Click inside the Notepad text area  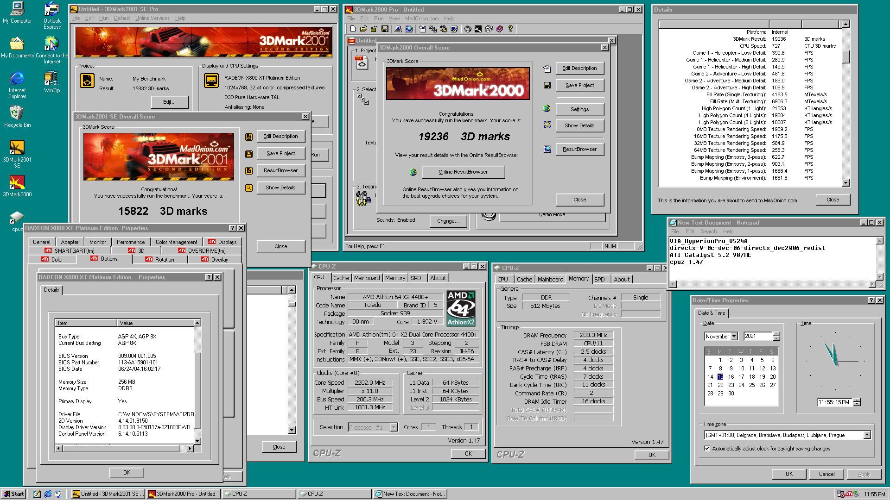773,259
